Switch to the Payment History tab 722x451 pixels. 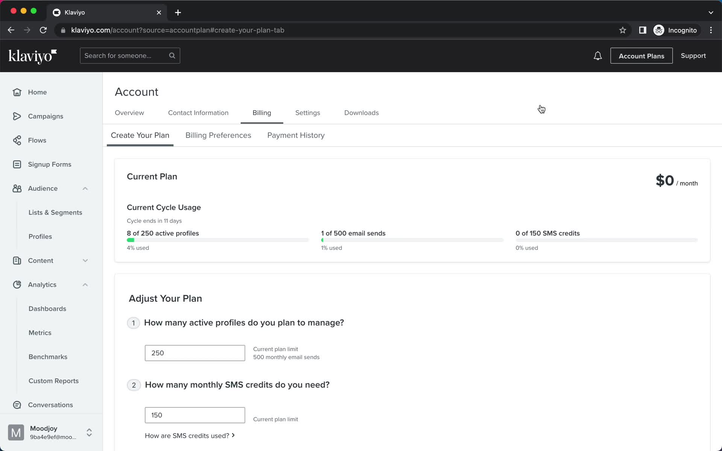(296, 135)
